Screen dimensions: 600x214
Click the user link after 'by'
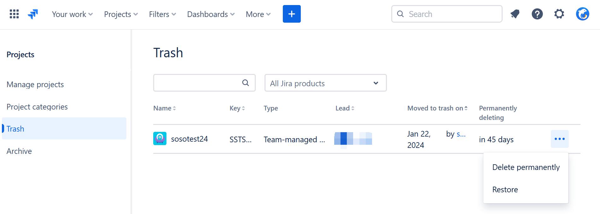[461, 134]
